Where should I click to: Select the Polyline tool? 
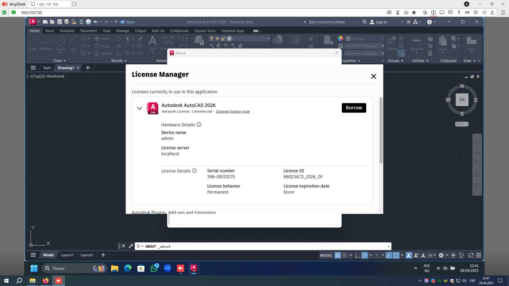click(x=45, y=43)
